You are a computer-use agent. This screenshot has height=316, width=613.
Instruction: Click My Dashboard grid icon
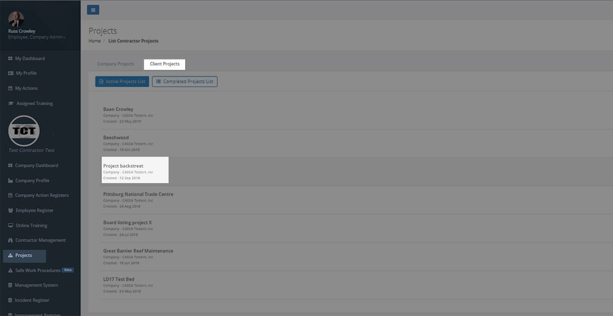[10, 59]
